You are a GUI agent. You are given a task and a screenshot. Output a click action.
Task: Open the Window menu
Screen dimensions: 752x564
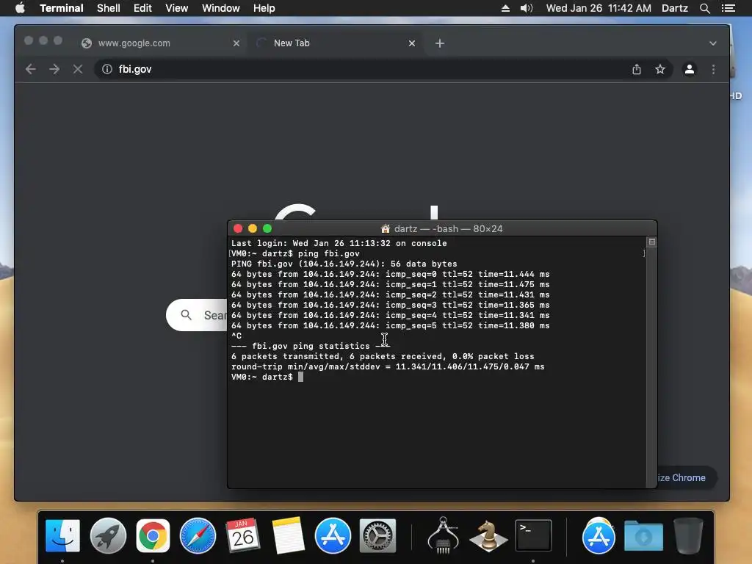tap(220, 8)
